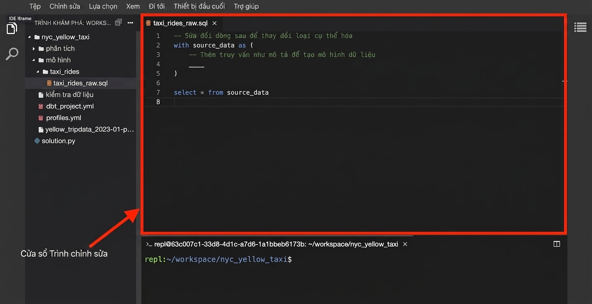Collapse the nyc_yellow_taxi folder arrow
This screenshot has width=592, height=304.
click(29, 37)
